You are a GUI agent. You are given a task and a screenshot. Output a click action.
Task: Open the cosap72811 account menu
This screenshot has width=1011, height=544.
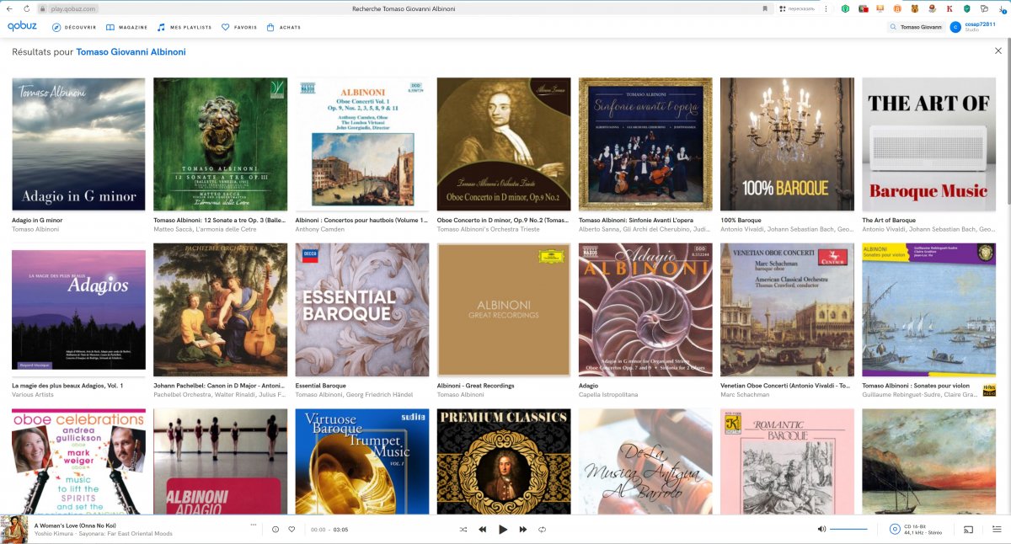[974, 27]
